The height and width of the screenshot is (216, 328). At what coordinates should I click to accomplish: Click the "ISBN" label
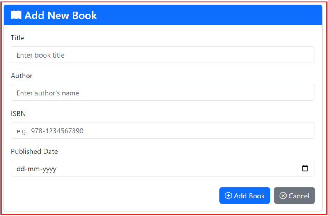coord(18,114)
